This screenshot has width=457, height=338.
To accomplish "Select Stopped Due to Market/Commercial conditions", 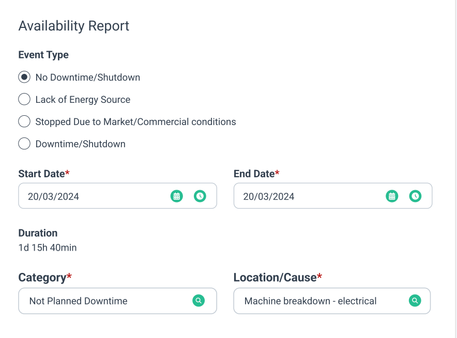I will pos(24,121).
